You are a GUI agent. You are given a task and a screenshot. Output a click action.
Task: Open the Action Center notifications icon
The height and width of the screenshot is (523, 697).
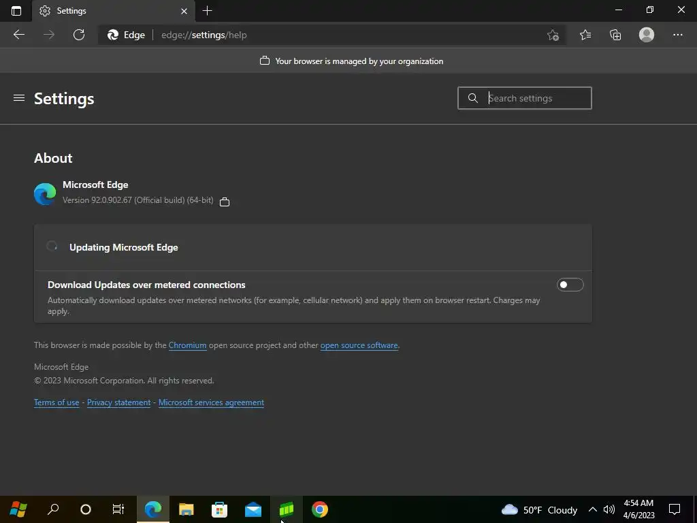(x=675, y=509)
